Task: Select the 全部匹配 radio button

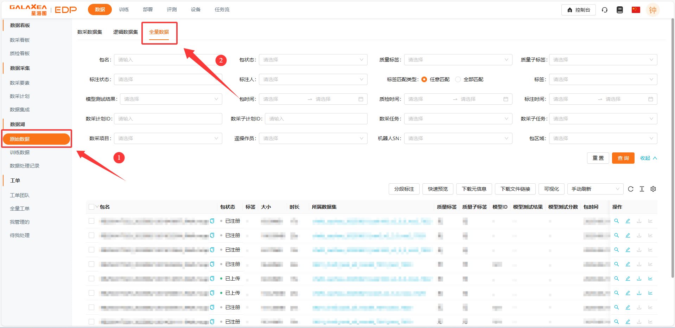Action: [x=458, y=79]
